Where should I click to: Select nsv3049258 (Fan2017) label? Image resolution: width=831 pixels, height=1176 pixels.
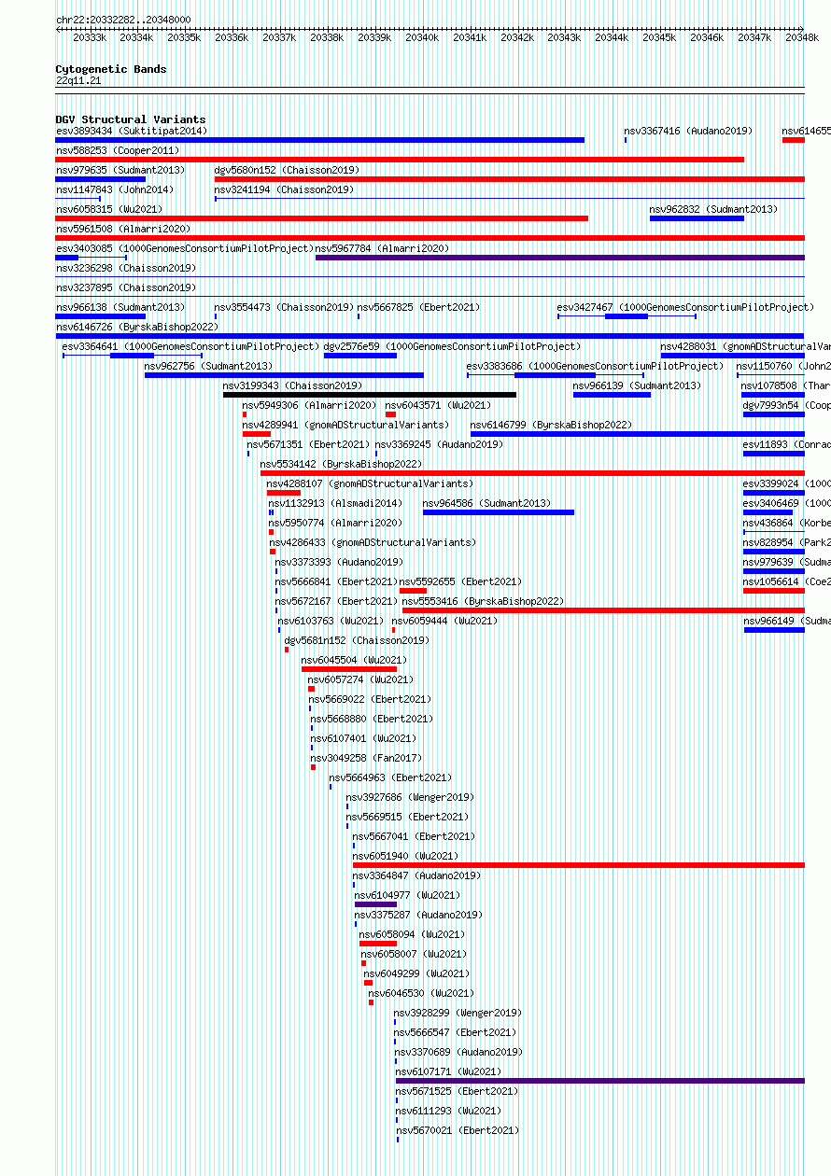click(366, 759)
